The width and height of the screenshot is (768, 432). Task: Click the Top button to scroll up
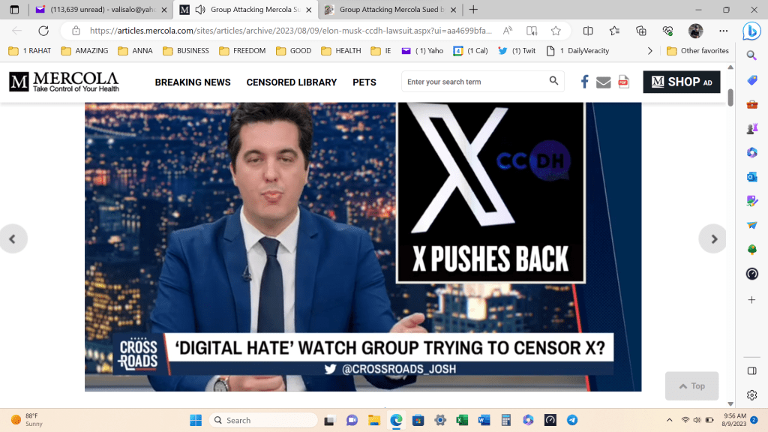(x=691, y=385)
